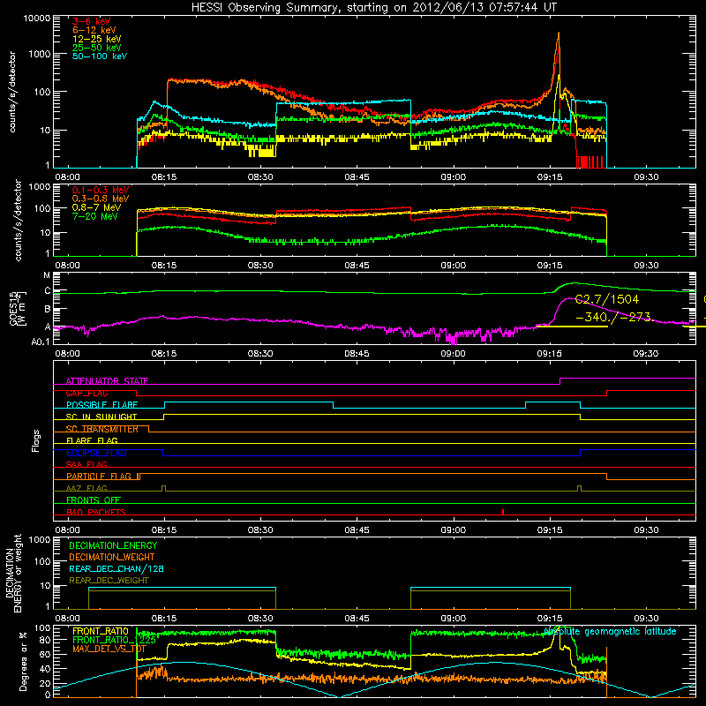This screenshot has width=706, height=706.
Task: Select the 'DECIMATION_ENERGY' legend label
Action: click(x=113, y=545)
